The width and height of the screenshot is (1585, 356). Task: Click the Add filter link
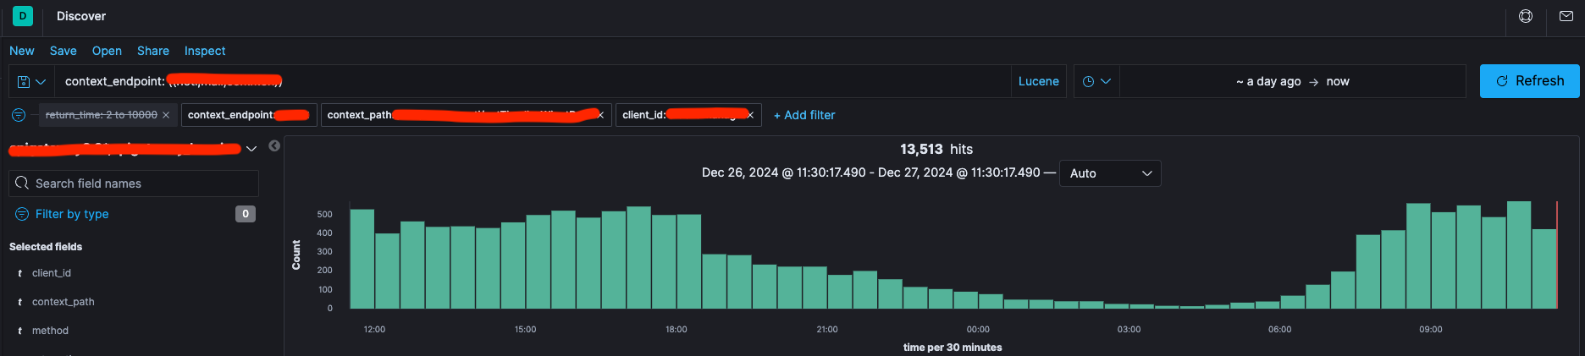(x=804, y=115)
